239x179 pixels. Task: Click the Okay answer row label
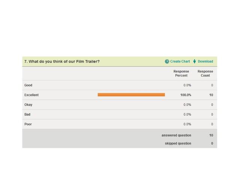[28, 105]
